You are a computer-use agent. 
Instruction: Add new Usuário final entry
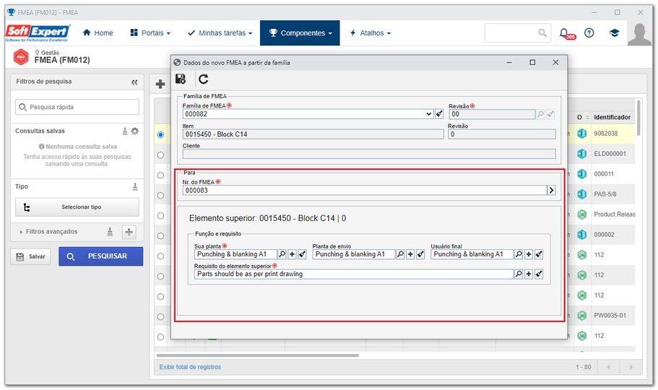[x=529, y=254]
